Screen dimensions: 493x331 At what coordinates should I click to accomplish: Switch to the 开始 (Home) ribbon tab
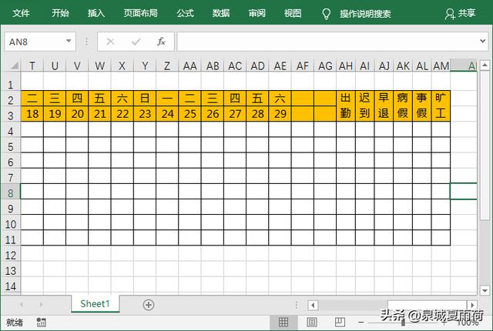coord(60,13)
